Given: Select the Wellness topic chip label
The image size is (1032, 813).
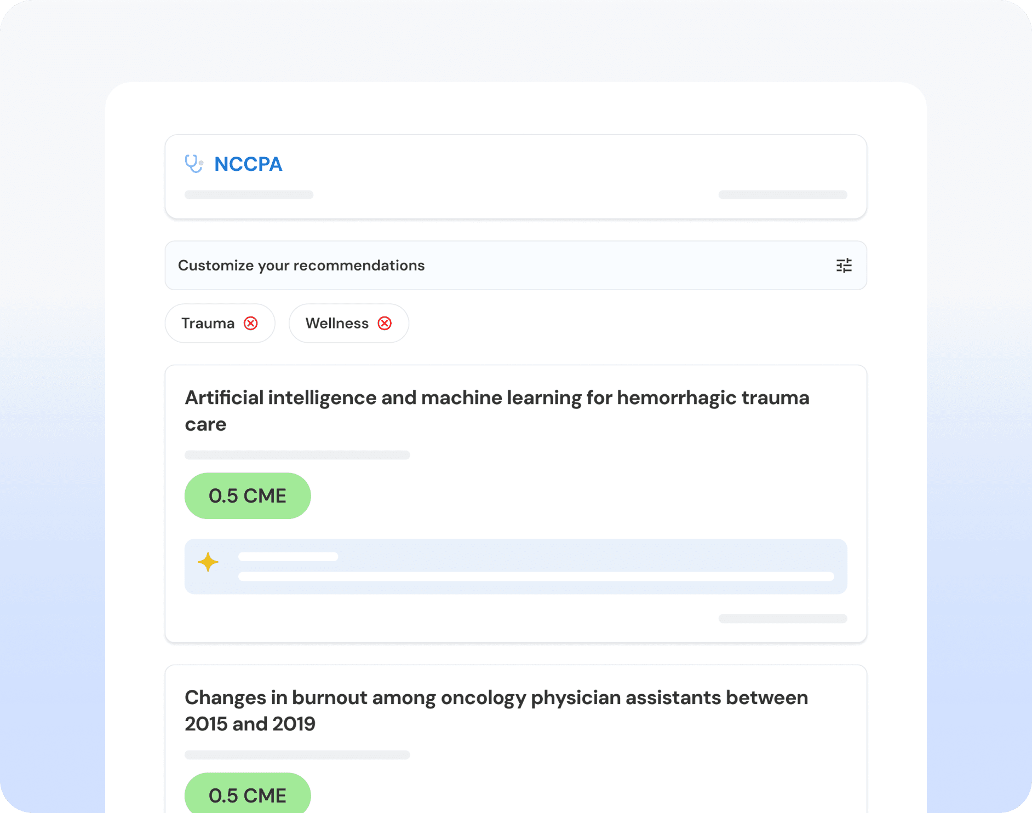Looking at the screenshot, I should click(337, 324).
